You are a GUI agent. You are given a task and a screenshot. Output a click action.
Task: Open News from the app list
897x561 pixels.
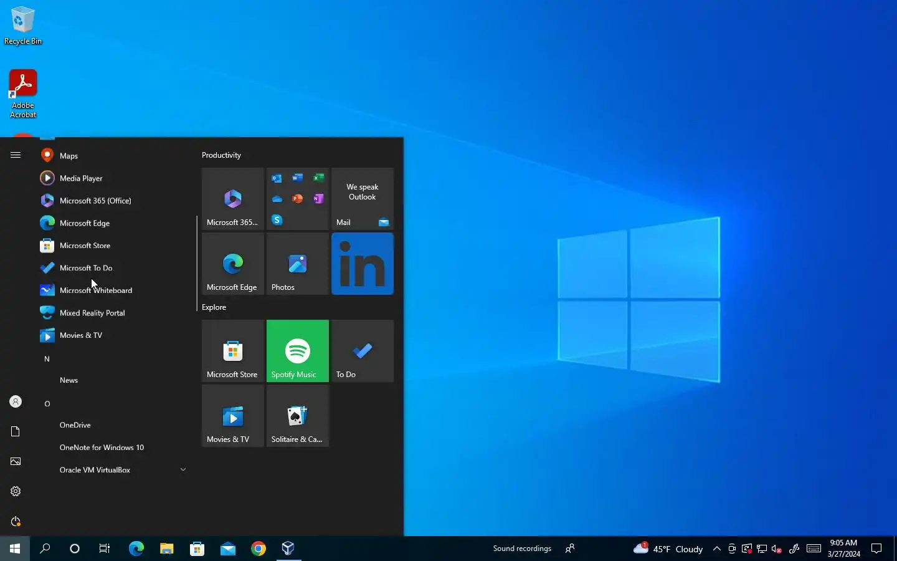click(x=112, y=380)
